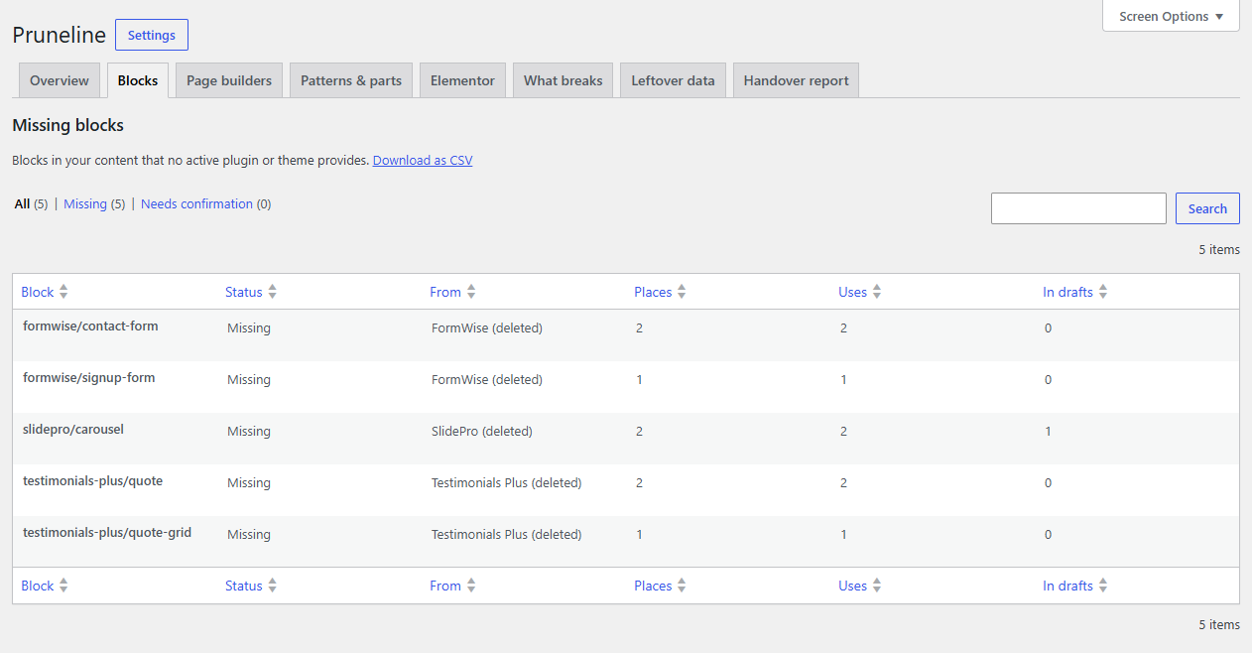Open the What breaks tab
The image size is (1252, 653).
563,80
